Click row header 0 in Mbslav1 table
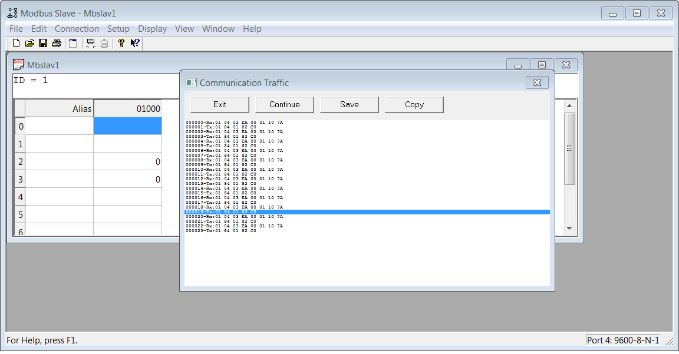The height and width of the screenshot is (354, 679). 21,126
